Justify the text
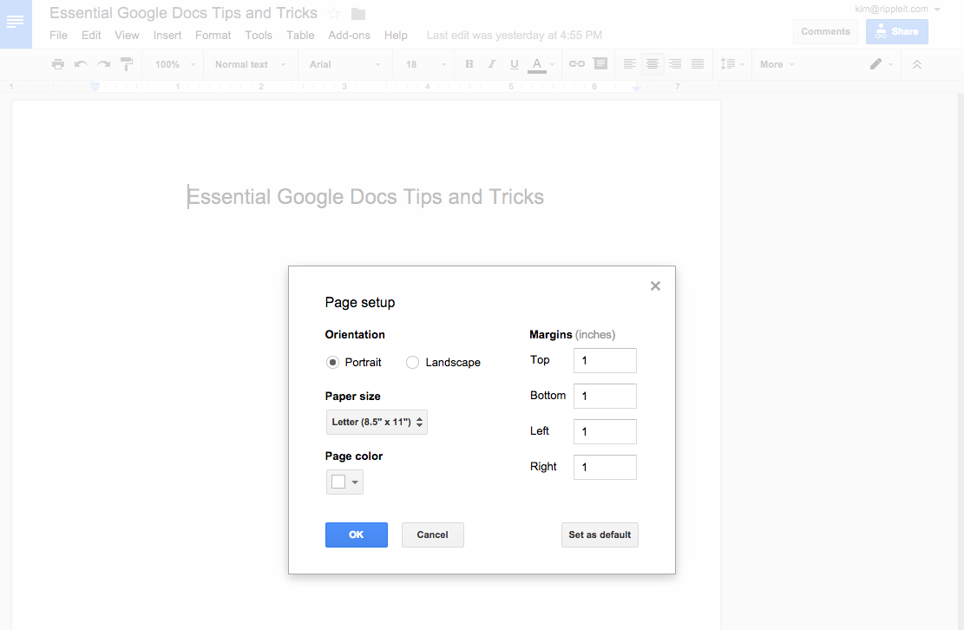This screenshot has height=630, width=964. 697,64
